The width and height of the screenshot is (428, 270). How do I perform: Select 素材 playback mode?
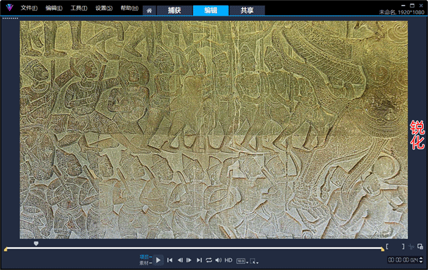click(146, 263)
